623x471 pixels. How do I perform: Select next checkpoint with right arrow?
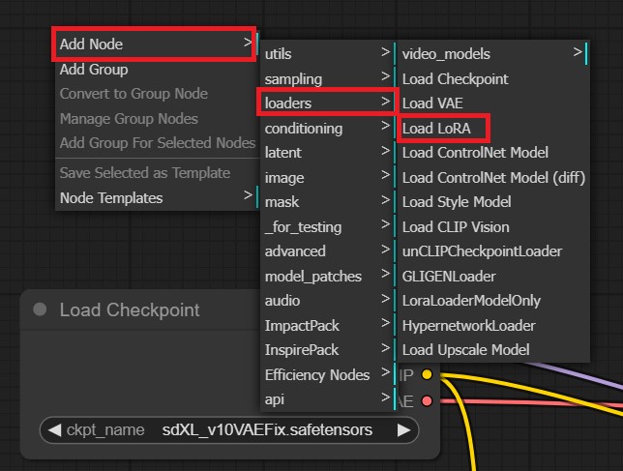pyautogui.click(x=404, y=429)
